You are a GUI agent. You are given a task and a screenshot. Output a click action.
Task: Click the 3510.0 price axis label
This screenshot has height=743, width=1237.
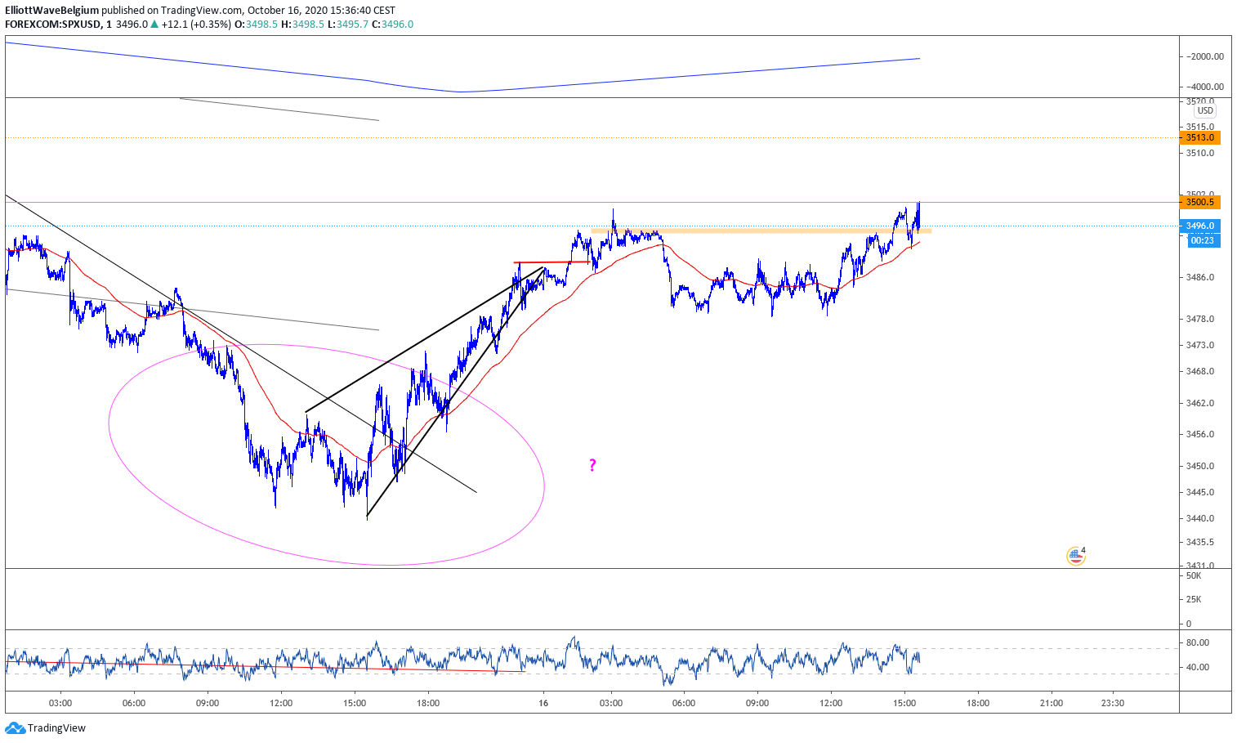[x=1200, y=153]
